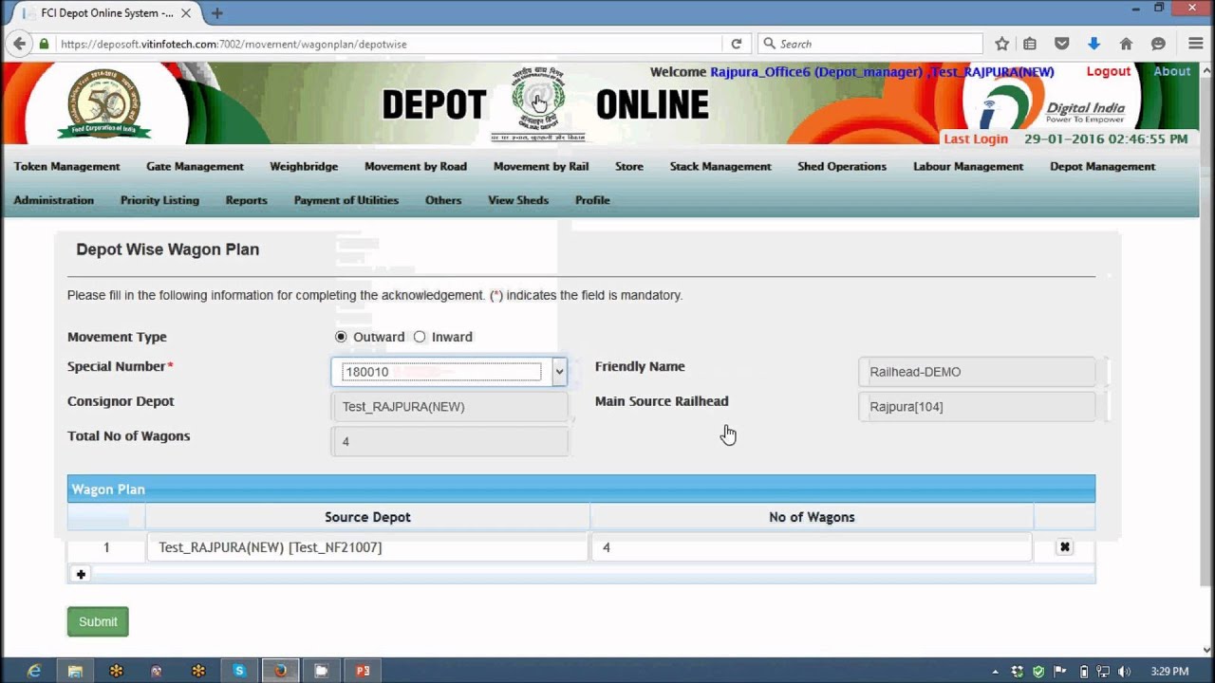Open the Movement by Rail menu
Image resolution: width=1215 pixels, height=683 pixels.
point(541,166)
